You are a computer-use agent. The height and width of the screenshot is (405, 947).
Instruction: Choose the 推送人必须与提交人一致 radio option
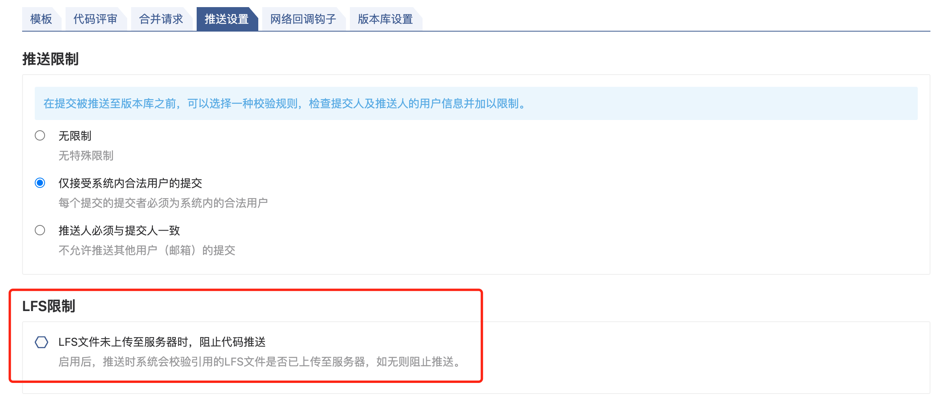[40, 231]
